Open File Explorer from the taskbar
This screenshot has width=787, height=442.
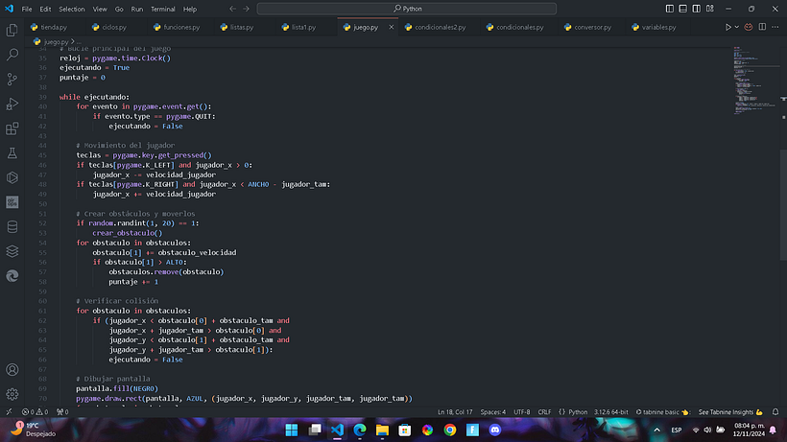point(382,430)
